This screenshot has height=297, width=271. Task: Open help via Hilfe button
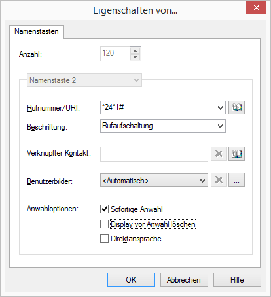[237, 279]
